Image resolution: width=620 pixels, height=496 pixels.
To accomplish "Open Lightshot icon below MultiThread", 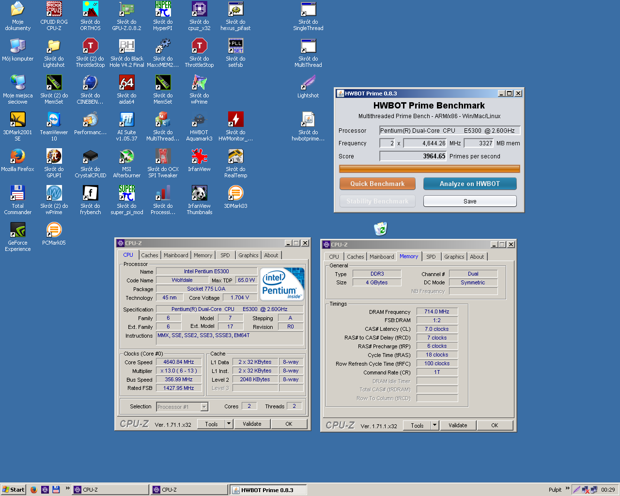I will coord(308,87).
